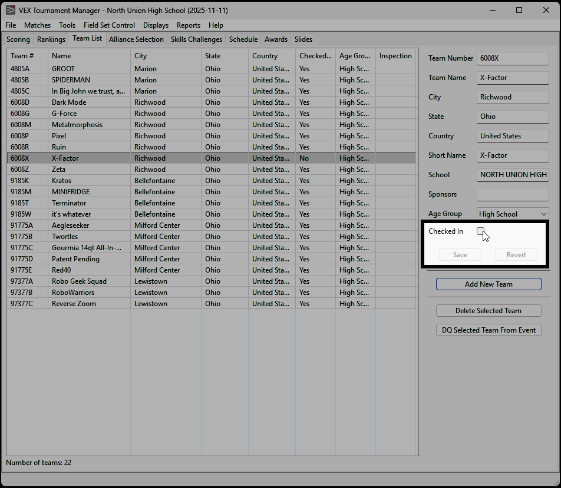Click the VEX Tournament Manager app icon
Viewport: 561px width, 488px height.
pyautogui.click(x=11, y=10)
